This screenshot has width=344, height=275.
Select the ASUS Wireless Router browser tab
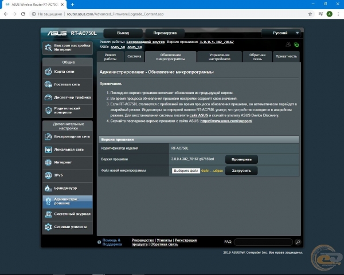tap(34, 5)
